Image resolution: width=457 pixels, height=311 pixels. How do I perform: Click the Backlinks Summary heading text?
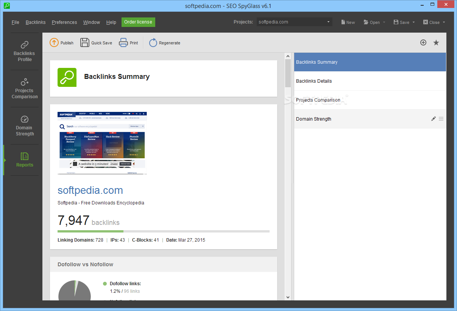point(117,77)
